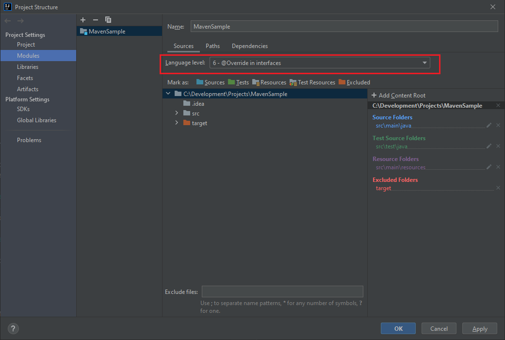Click the Exclude files input field
Viewport: 505px width, 340px height.
point(282,291)
